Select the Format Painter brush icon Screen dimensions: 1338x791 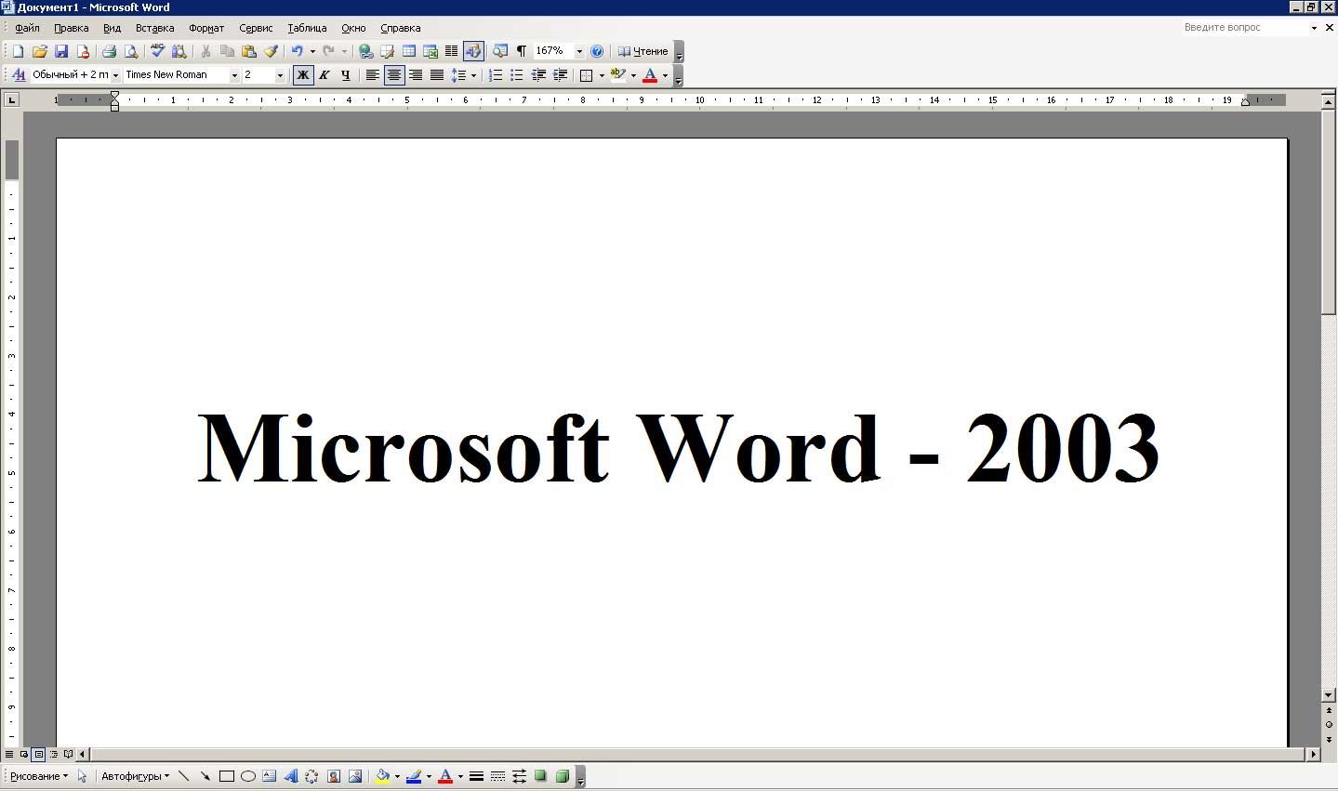[271, 52]
